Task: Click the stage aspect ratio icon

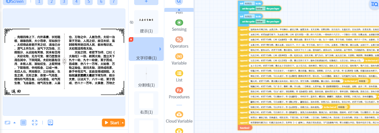Action: pos(8,123)
